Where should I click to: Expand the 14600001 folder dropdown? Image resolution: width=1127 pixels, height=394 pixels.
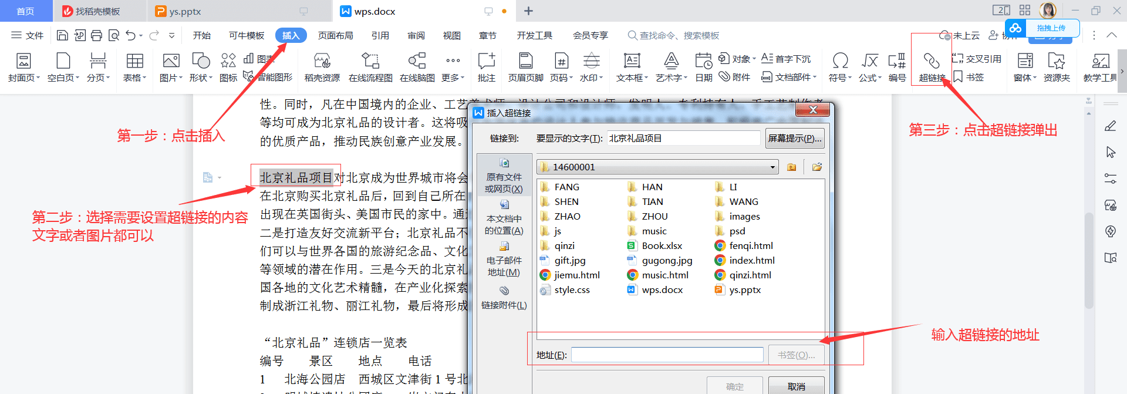point(772,167)
